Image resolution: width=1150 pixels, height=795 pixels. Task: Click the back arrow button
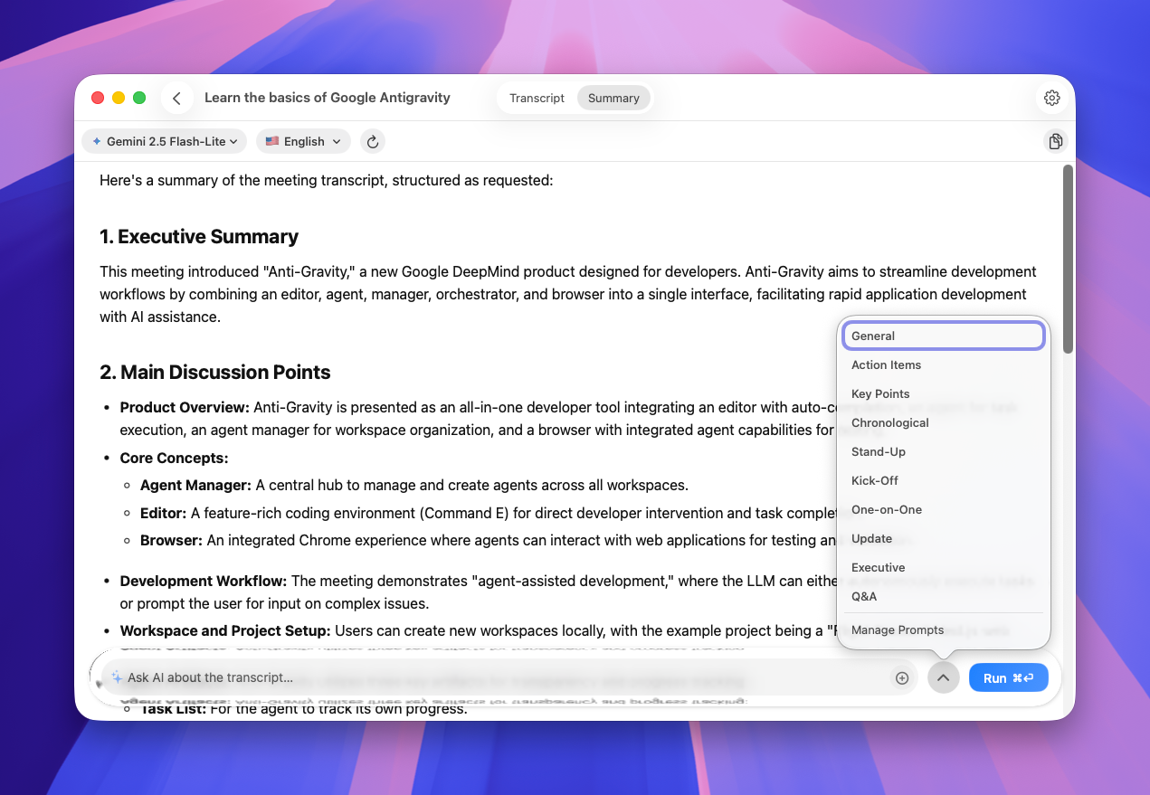pos(177,99)
